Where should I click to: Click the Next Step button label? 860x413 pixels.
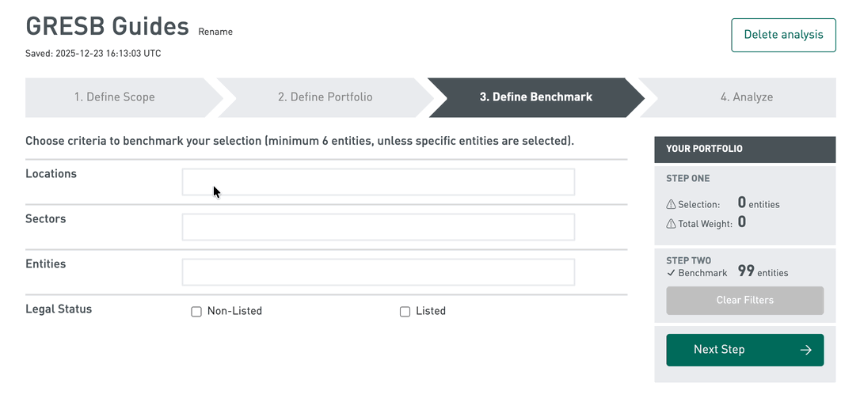(719, 350)
